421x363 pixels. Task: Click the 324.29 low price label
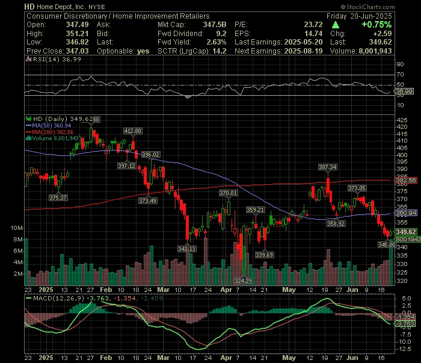pos(243,281)
